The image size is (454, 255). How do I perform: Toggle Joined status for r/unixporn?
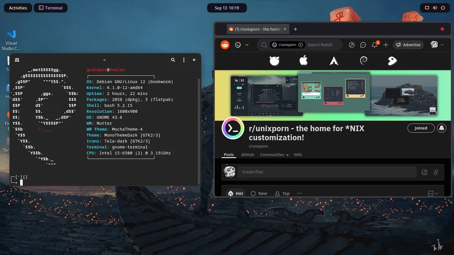(421, 128)
